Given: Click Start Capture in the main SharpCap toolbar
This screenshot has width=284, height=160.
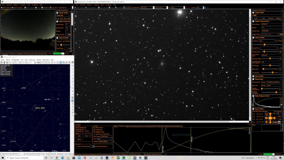Looking at the screenshot, I should point(79,7).
